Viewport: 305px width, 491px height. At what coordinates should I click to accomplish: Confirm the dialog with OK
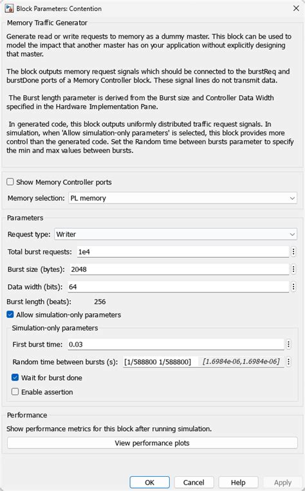click(x=149, y=483)
